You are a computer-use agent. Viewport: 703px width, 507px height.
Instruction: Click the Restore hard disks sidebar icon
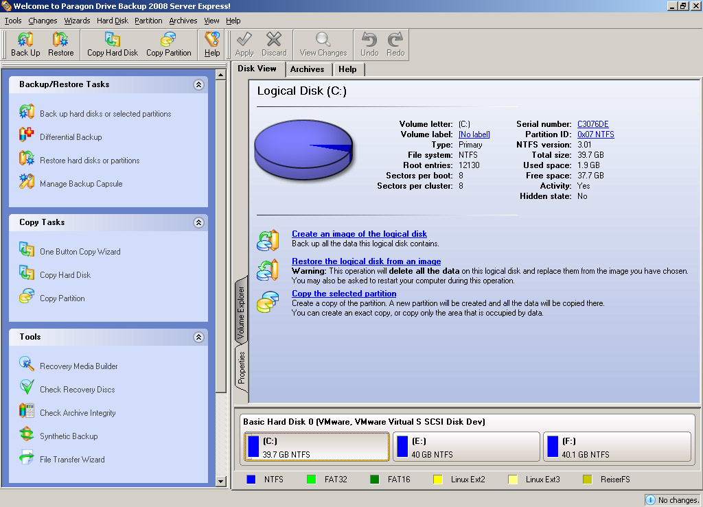tap(27, 158)
